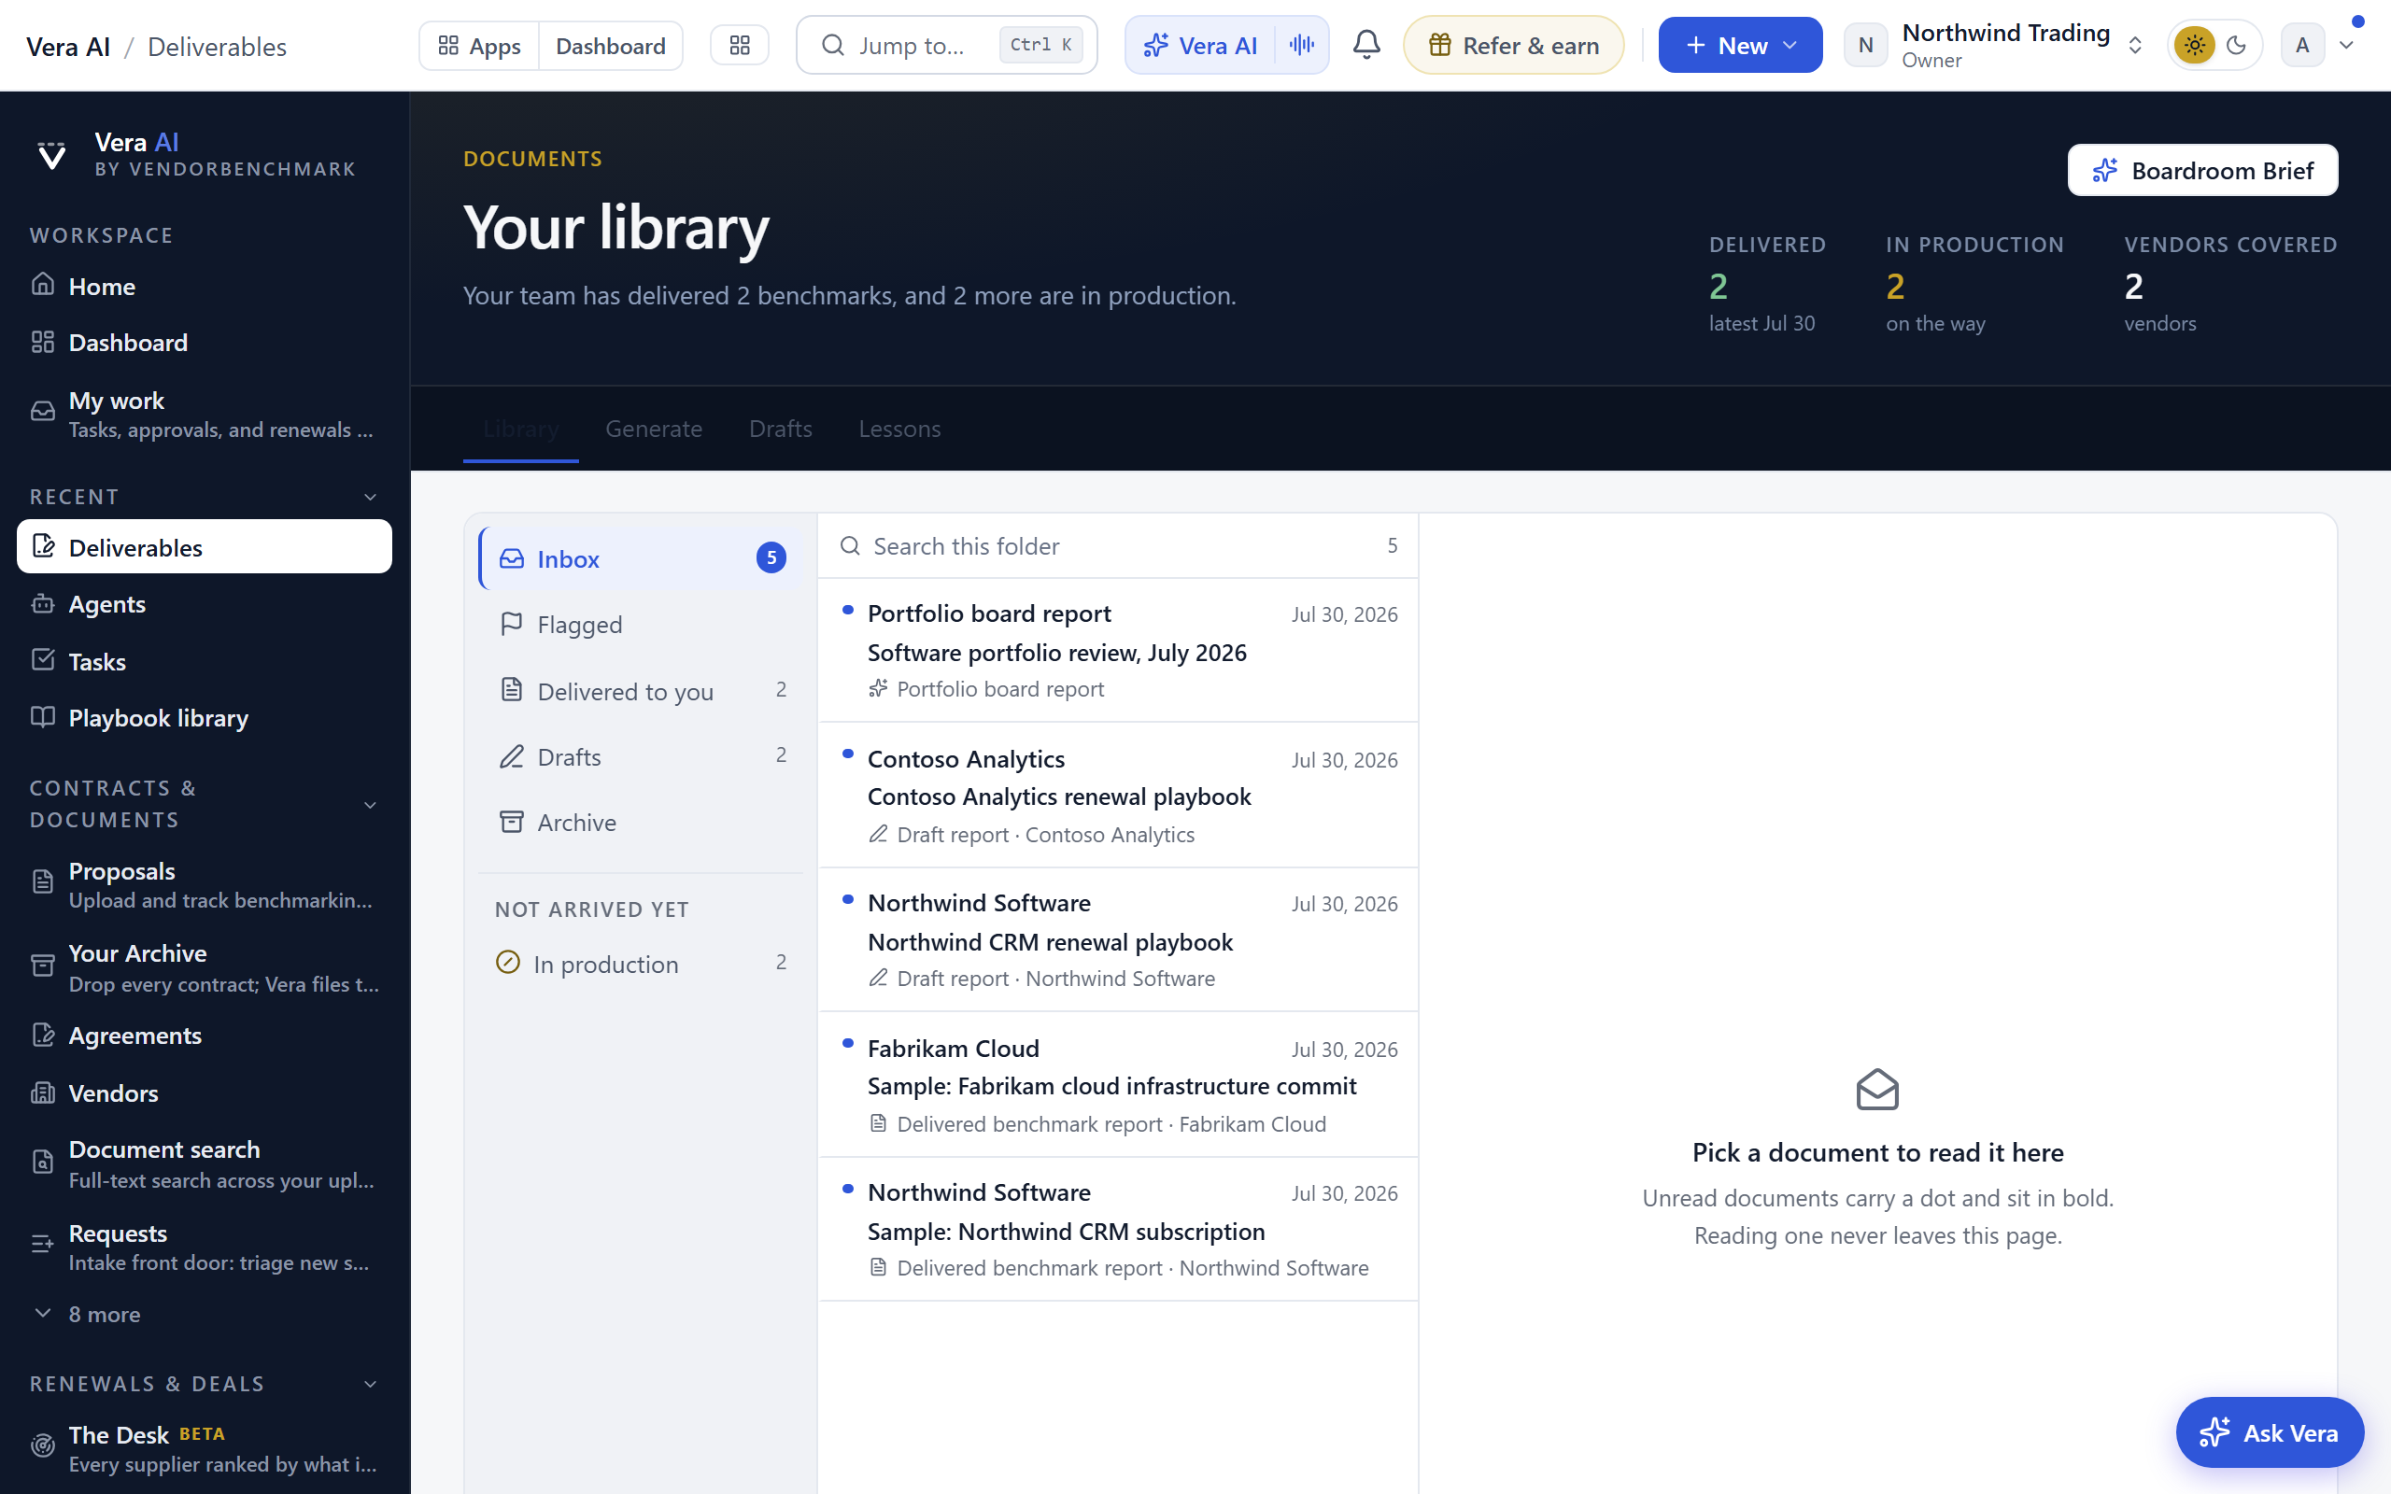Select the Inbox folder
Screen dimensions: 2391x1494
(x=642, y=558)
